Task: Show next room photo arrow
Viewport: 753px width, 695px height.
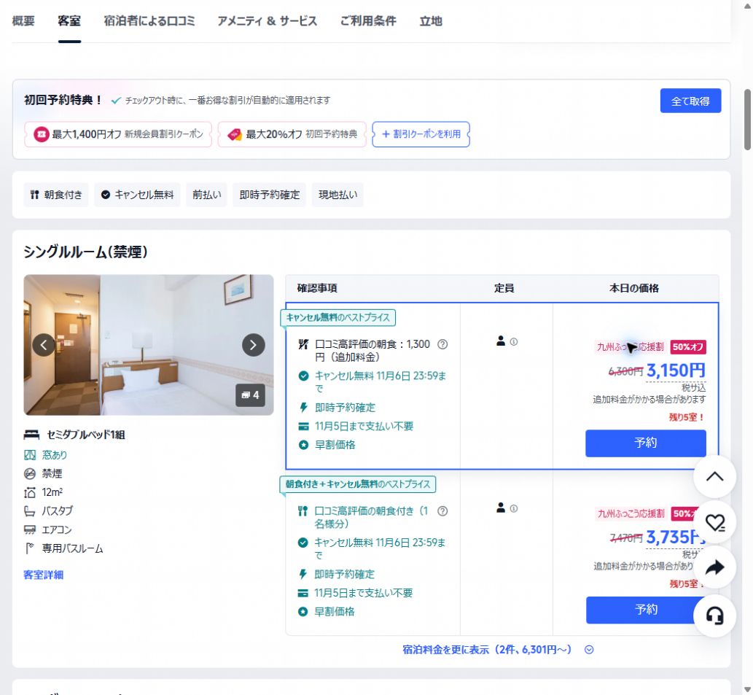Action: [253, 345]
